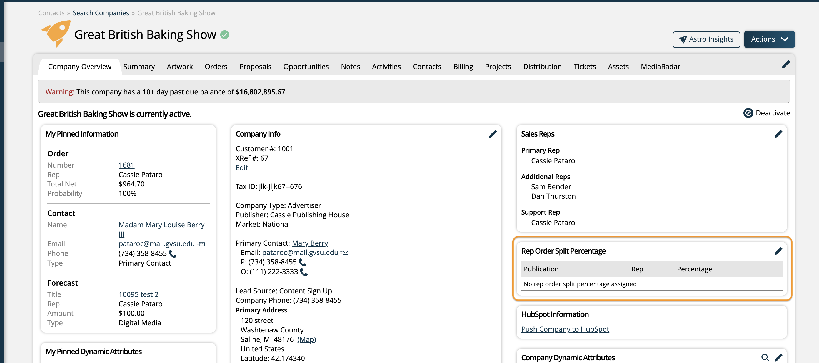Edit tab layout with pencil icon
819x363 pixels.
pyautogui.click(x=786, y=64)
